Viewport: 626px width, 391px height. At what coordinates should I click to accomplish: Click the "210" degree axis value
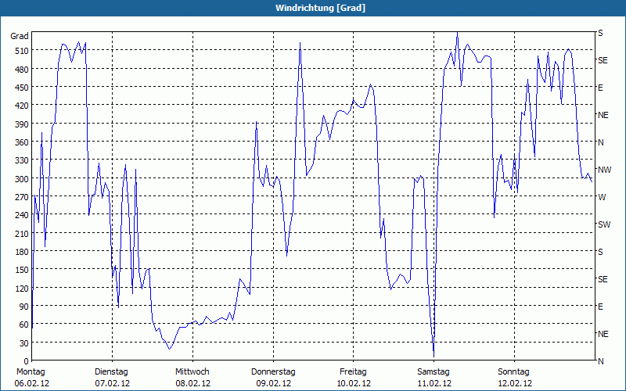[x=22, y=233]
